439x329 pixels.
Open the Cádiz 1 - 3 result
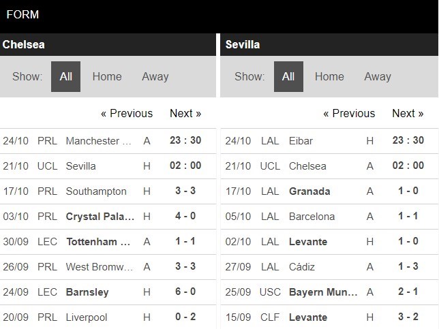329,267
